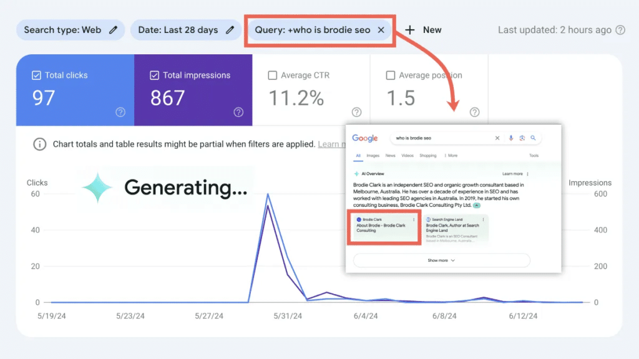Enable the Average CTR checkbox
The height and width of the screenshot is (359, 639).
click(x=272, y=75)
